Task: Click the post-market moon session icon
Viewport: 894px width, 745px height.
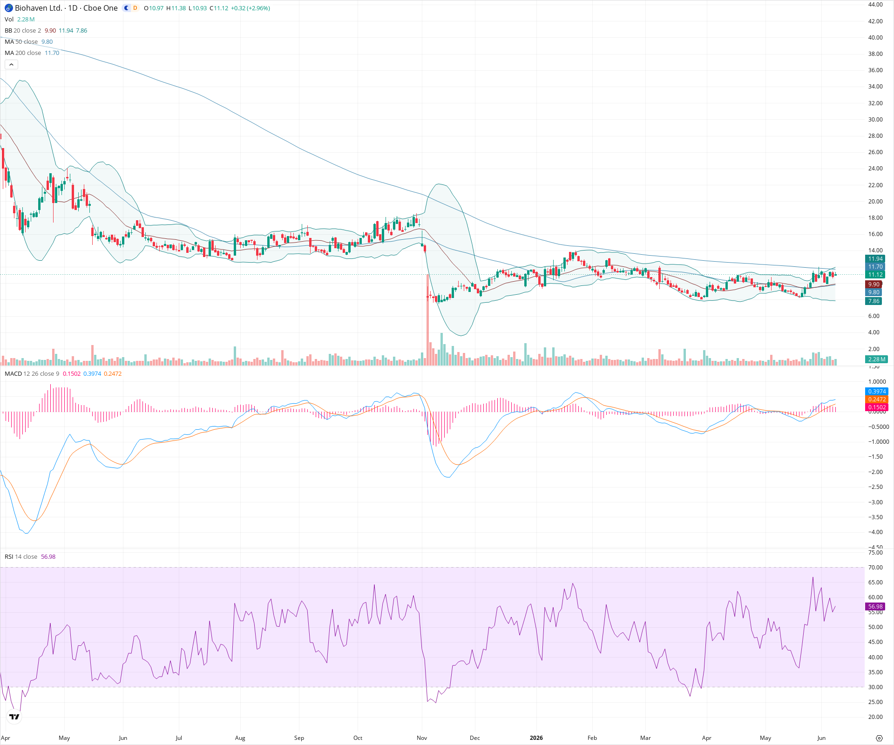Action: click(x=126, y=8)
